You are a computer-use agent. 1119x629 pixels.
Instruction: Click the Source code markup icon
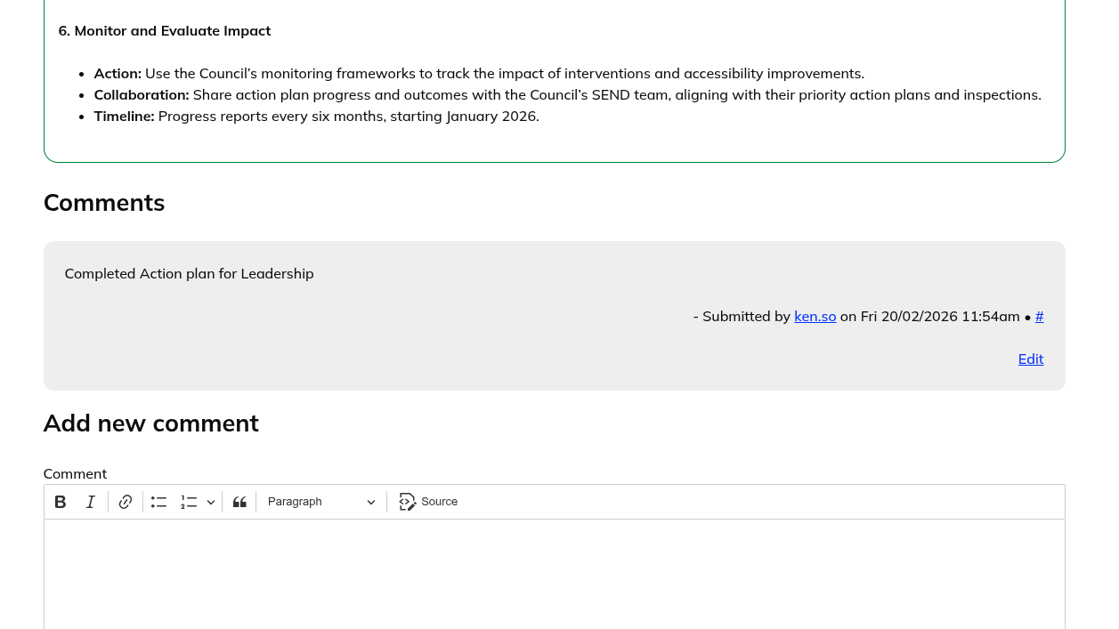coord(406,501)
